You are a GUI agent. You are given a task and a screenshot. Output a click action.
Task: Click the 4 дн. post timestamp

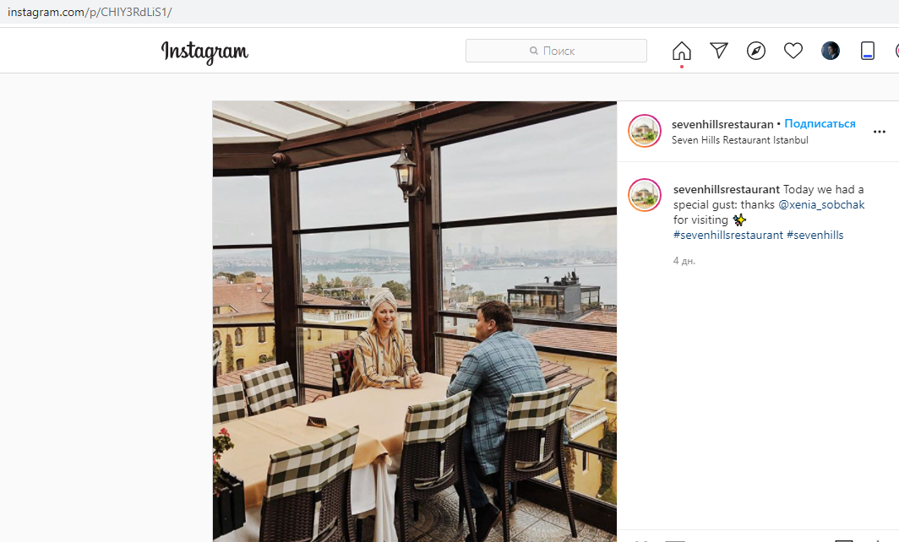click(x=684, y=261)
